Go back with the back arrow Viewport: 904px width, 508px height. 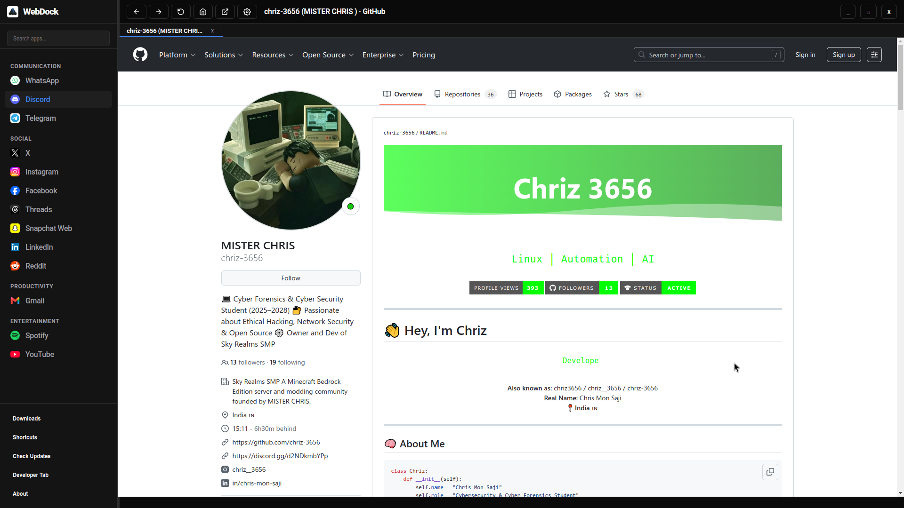(137, 12)
